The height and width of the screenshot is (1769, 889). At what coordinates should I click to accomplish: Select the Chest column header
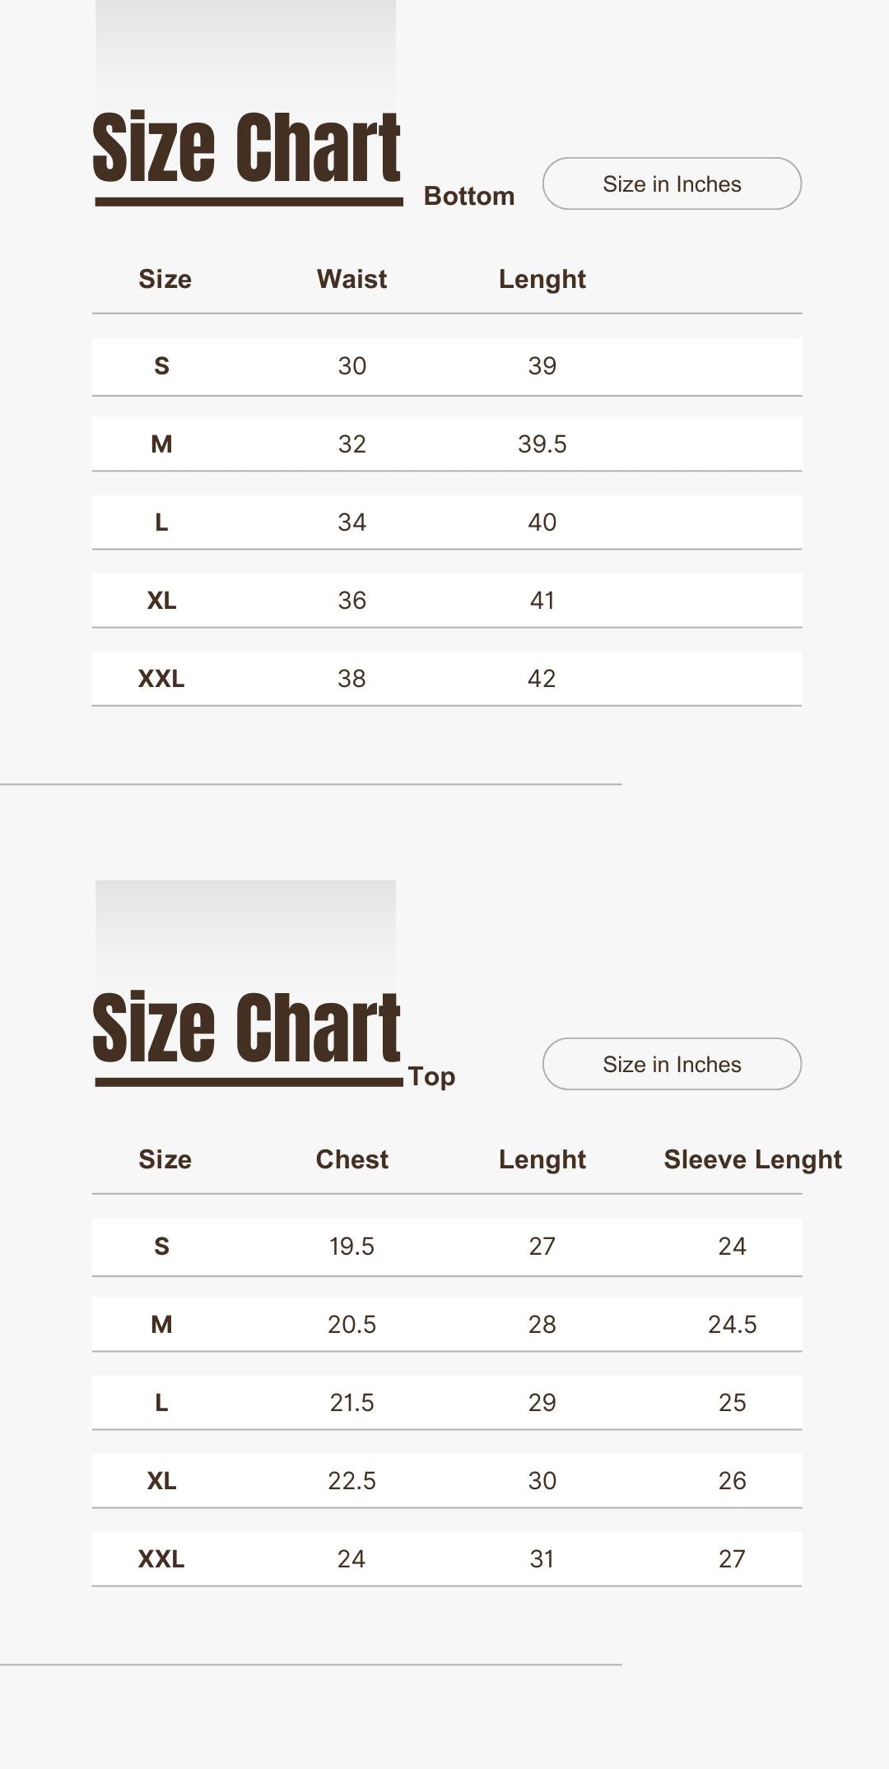351,1159
